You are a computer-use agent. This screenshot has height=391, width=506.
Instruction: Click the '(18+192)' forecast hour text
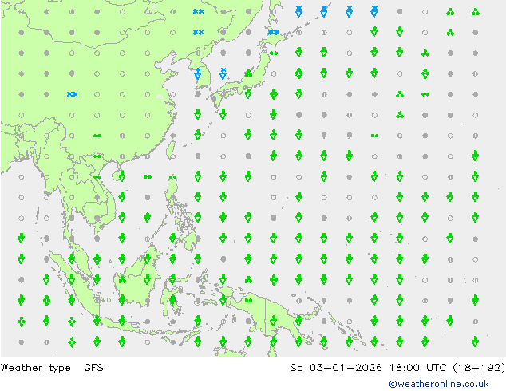pos(479,367)
